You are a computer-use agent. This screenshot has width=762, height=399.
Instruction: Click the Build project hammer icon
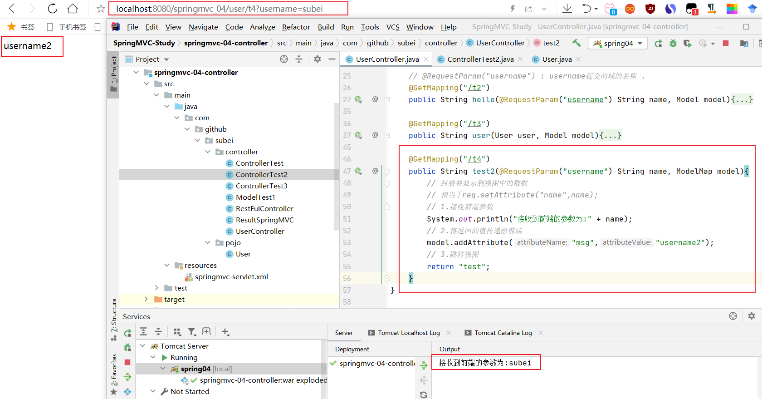(x=576, y=43)
